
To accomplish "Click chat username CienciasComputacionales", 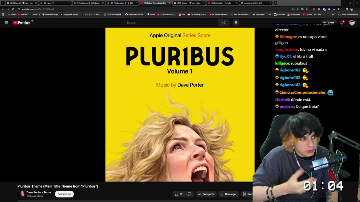I will 303,92.
